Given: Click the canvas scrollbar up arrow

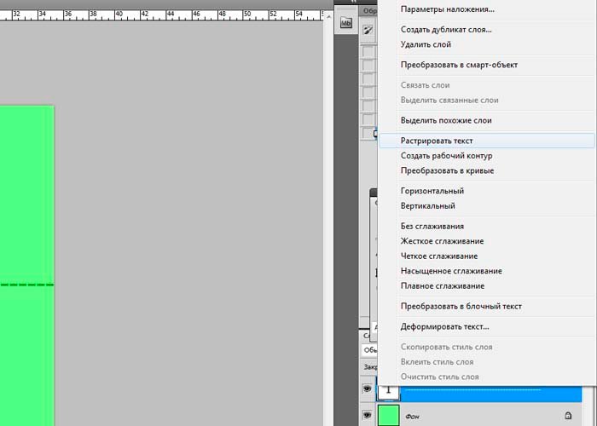Looking at the screenshot, I should coord(328,17).
